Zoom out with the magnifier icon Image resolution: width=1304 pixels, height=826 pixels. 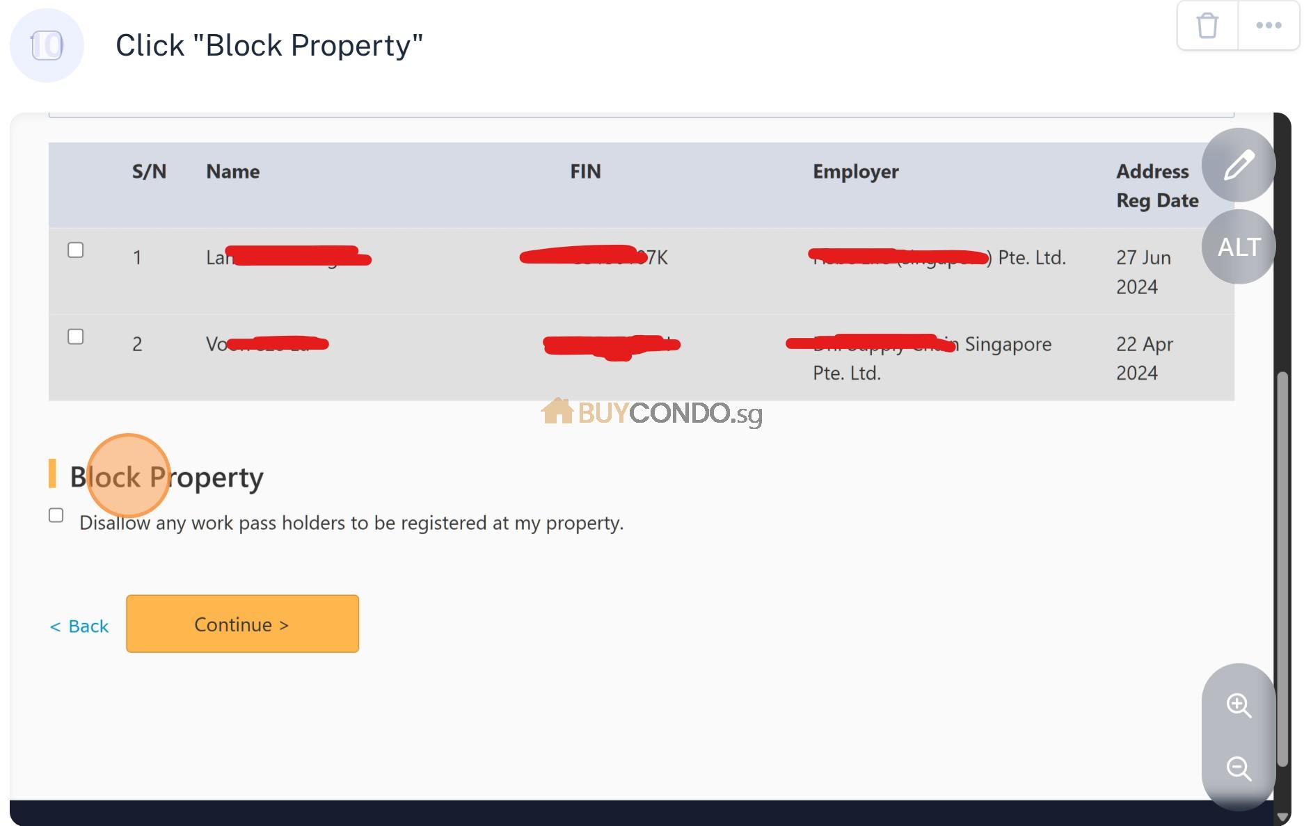(1239, 768)
